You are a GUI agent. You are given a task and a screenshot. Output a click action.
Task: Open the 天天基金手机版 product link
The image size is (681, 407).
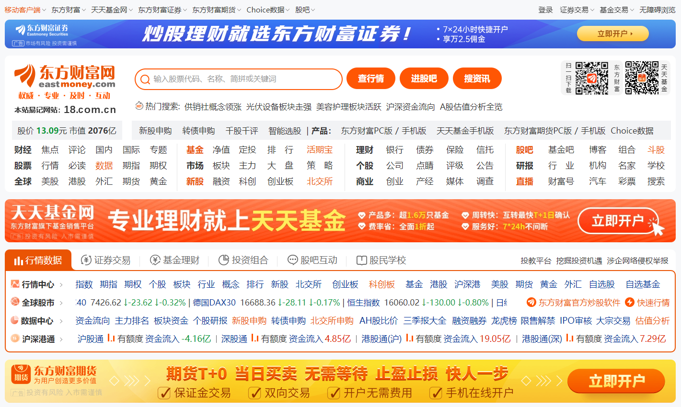465,131
